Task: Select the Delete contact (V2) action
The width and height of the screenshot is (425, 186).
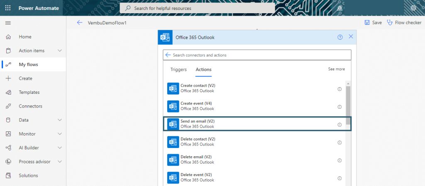Action: tap(254, 142)
